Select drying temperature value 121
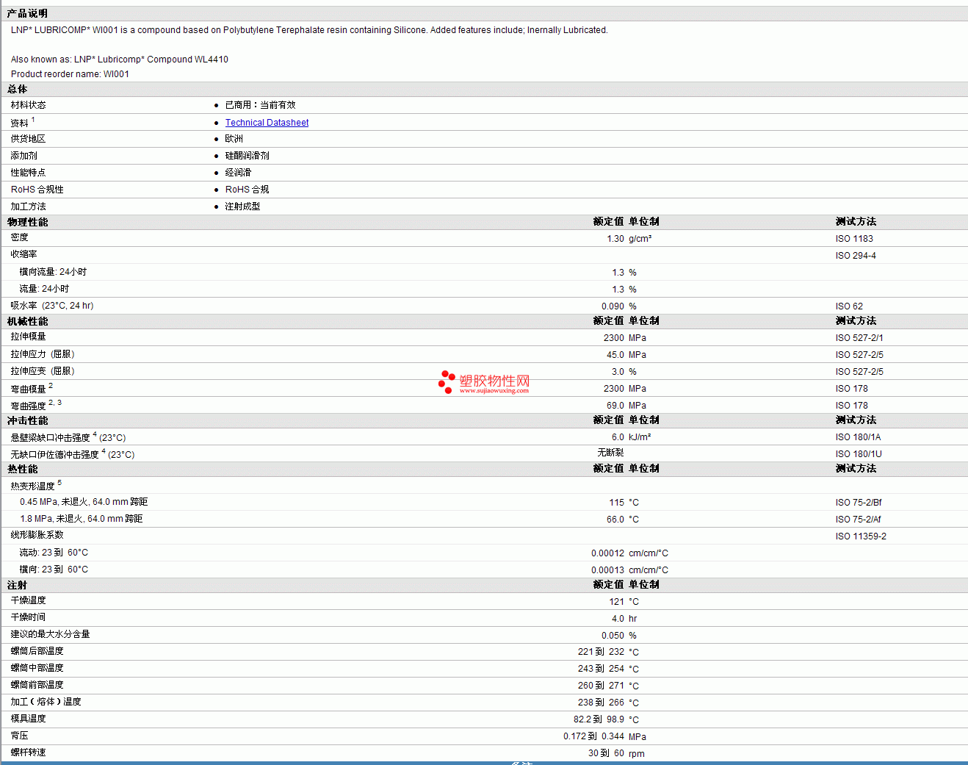Screen dimensions: 968x765 (616, 602)
